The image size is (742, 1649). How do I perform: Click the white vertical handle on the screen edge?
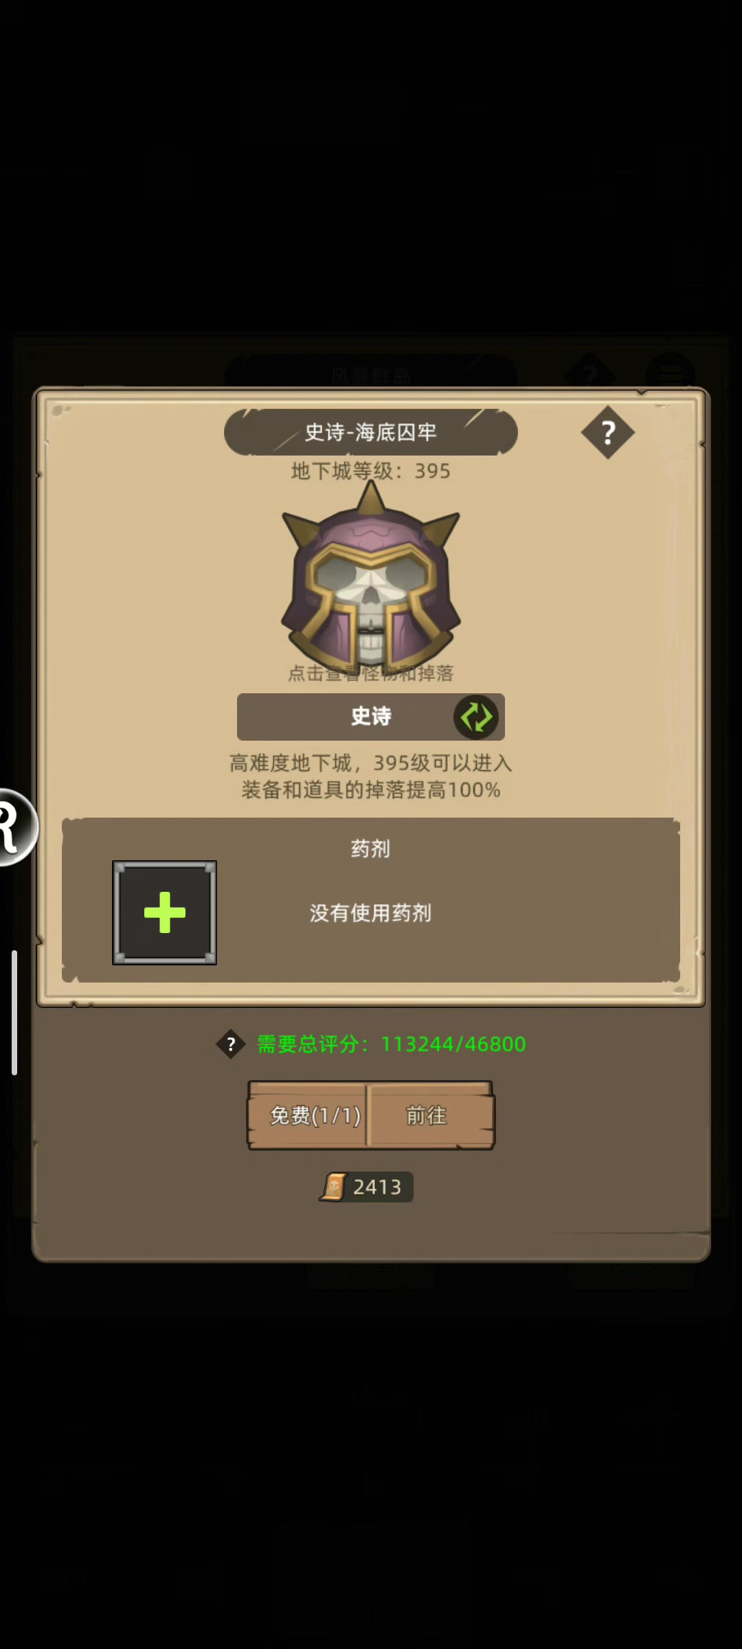(x=14, y=1012)
